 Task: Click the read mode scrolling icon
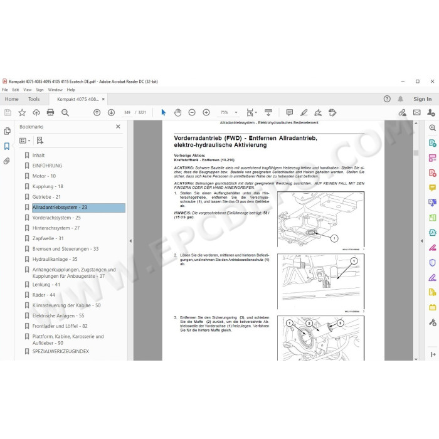click(268, 112)
